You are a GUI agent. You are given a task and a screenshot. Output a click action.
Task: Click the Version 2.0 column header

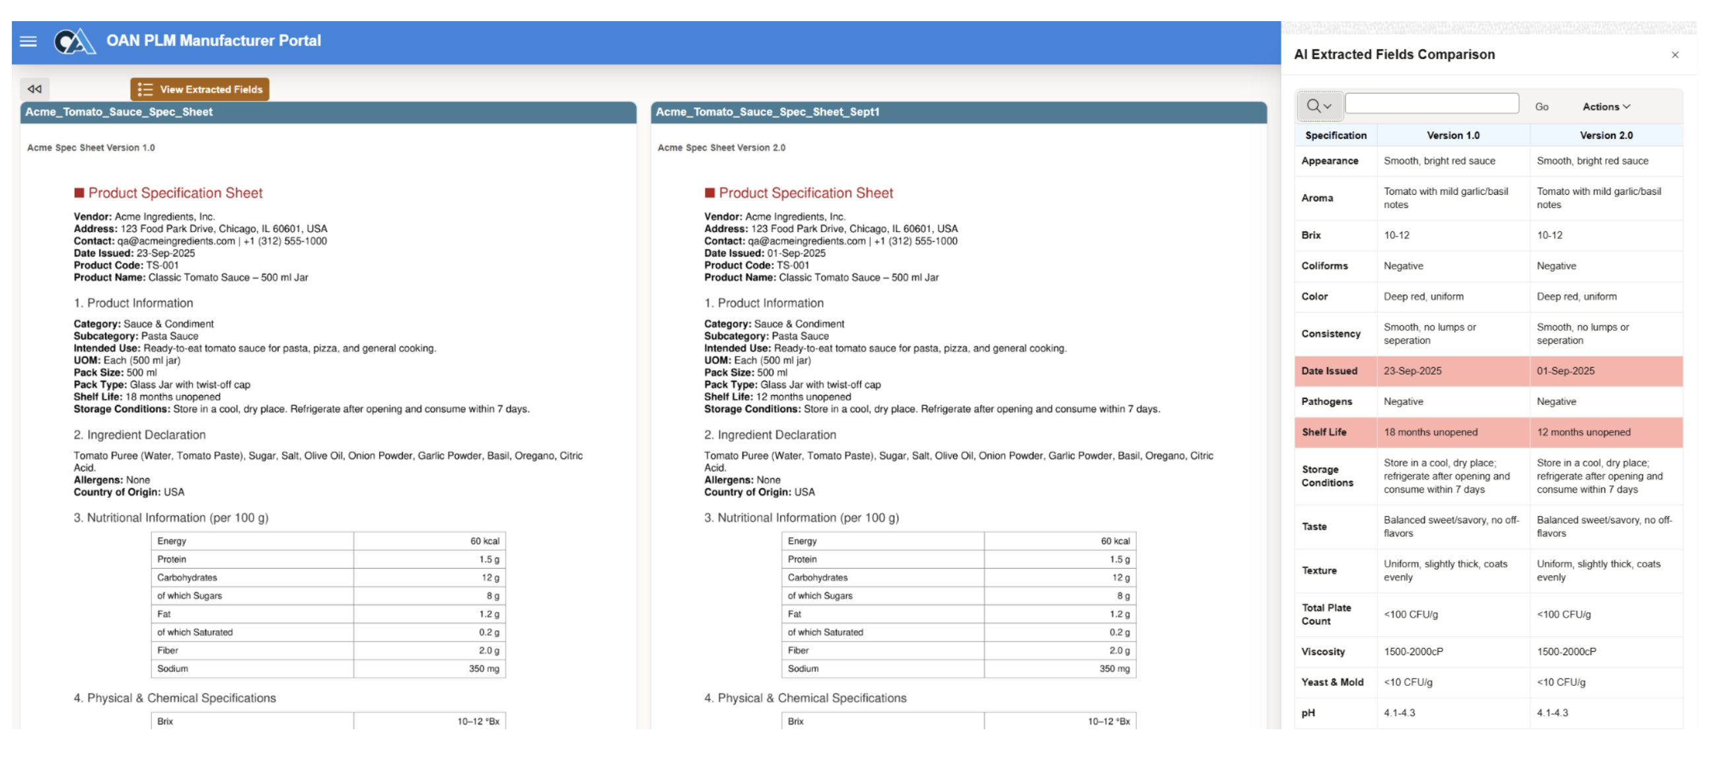point(1606,135)
